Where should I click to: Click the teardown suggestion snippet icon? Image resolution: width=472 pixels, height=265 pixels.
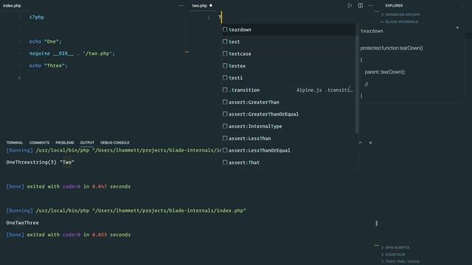click(225, 29)
